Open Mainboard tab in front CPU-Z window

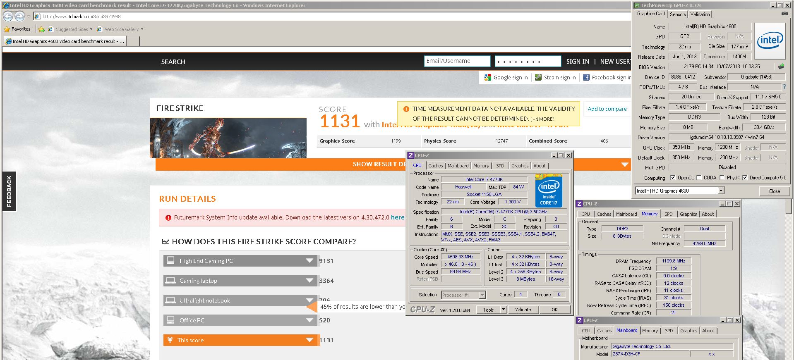pyautogui.click(x=458, y=166)
